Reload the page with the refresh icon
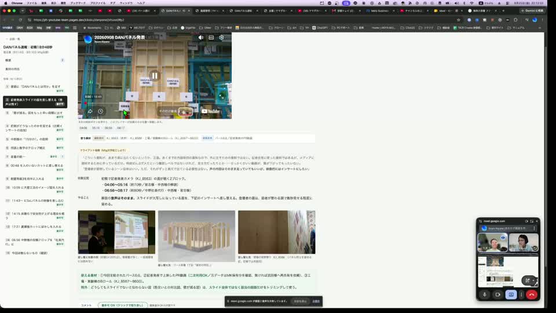 click(20, 20)
